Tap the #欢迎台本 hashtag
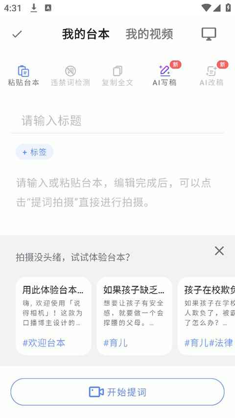Viewport: 235px width, 418px height. click(44, 343)
